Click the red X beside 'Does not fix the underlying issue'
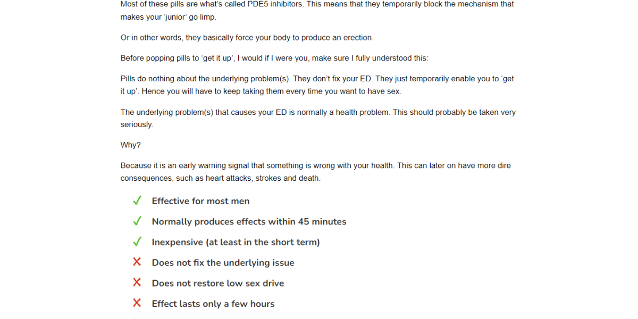This screenshot has height=319, width=638. pyautogui.click(x=137, y=262)
